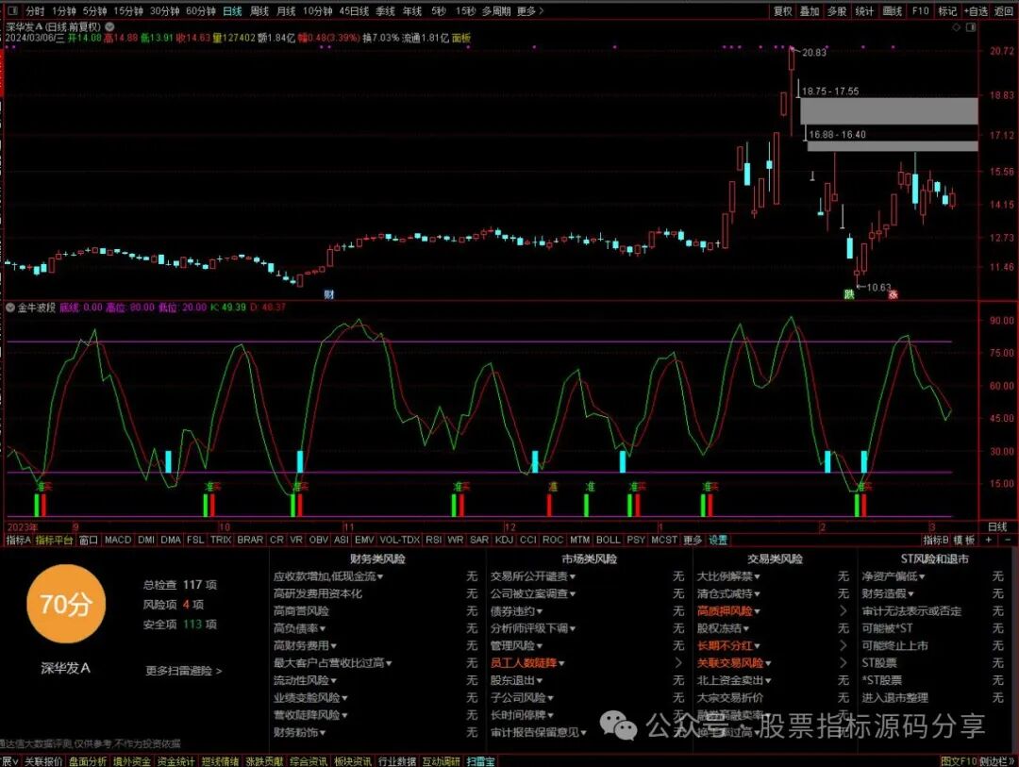The width and height of the screenshot is (1019, 767).
Task: Expand 净资产偏低 risk item
Action: point(894,575)
